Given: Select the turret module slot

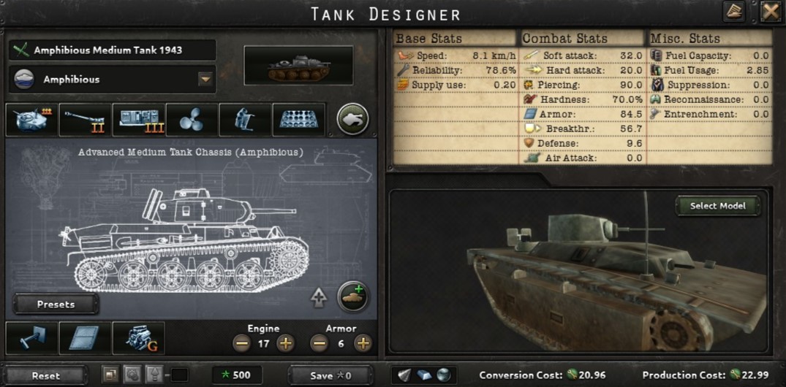Looking at the screenshot, I should click(x=32, y=120).
